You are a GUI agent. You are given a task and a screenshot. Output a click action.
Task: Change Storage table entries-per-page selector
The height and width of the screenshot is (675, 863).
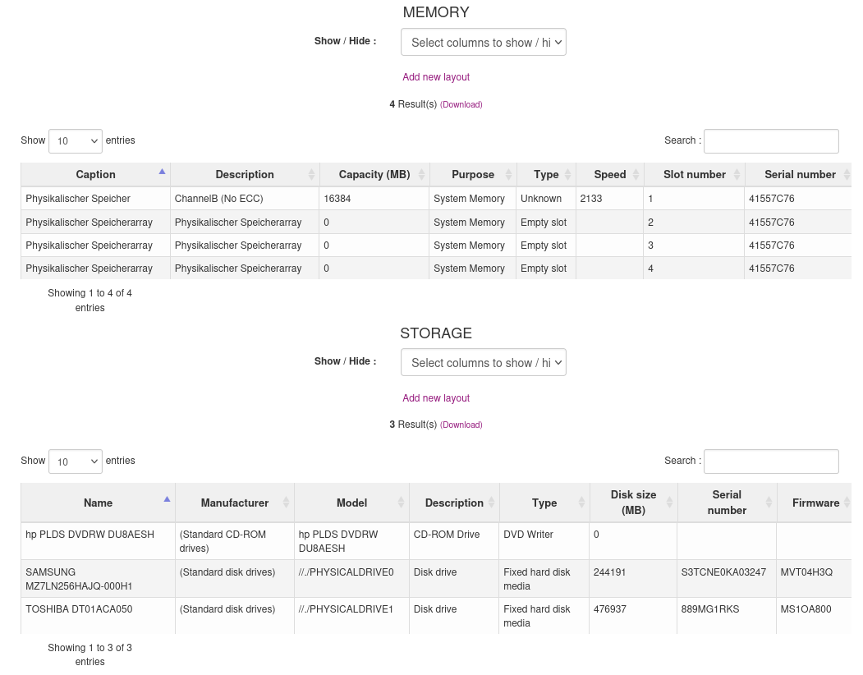coord(75,461)
